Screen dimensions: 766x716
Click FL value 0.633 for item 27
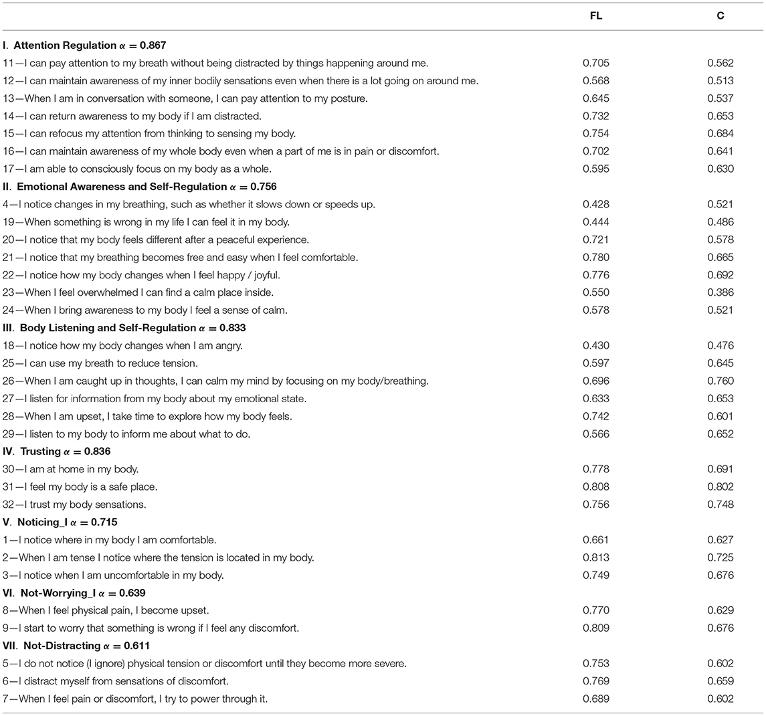(x=596, y=398)
